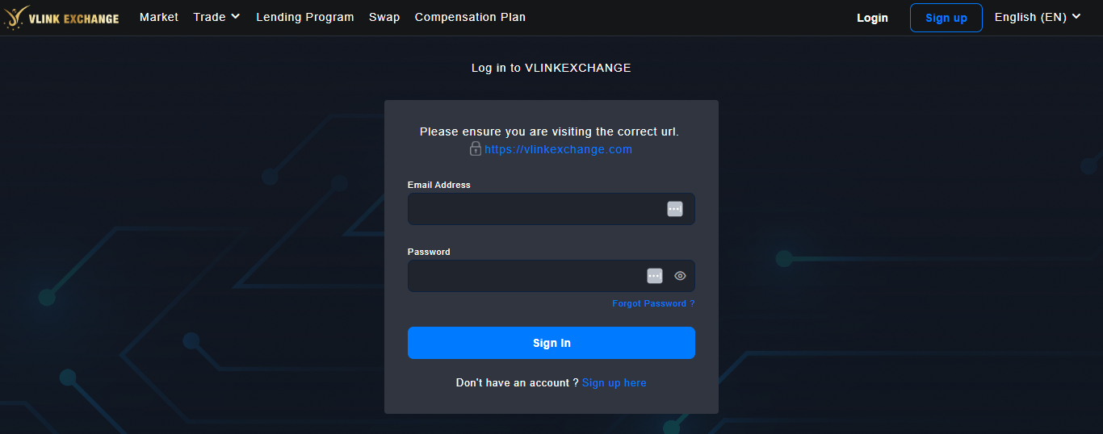Click the chevron arrow next to Trade
Image resolution: width=1103 pixels, height=434 pixels.
[235, 17]
